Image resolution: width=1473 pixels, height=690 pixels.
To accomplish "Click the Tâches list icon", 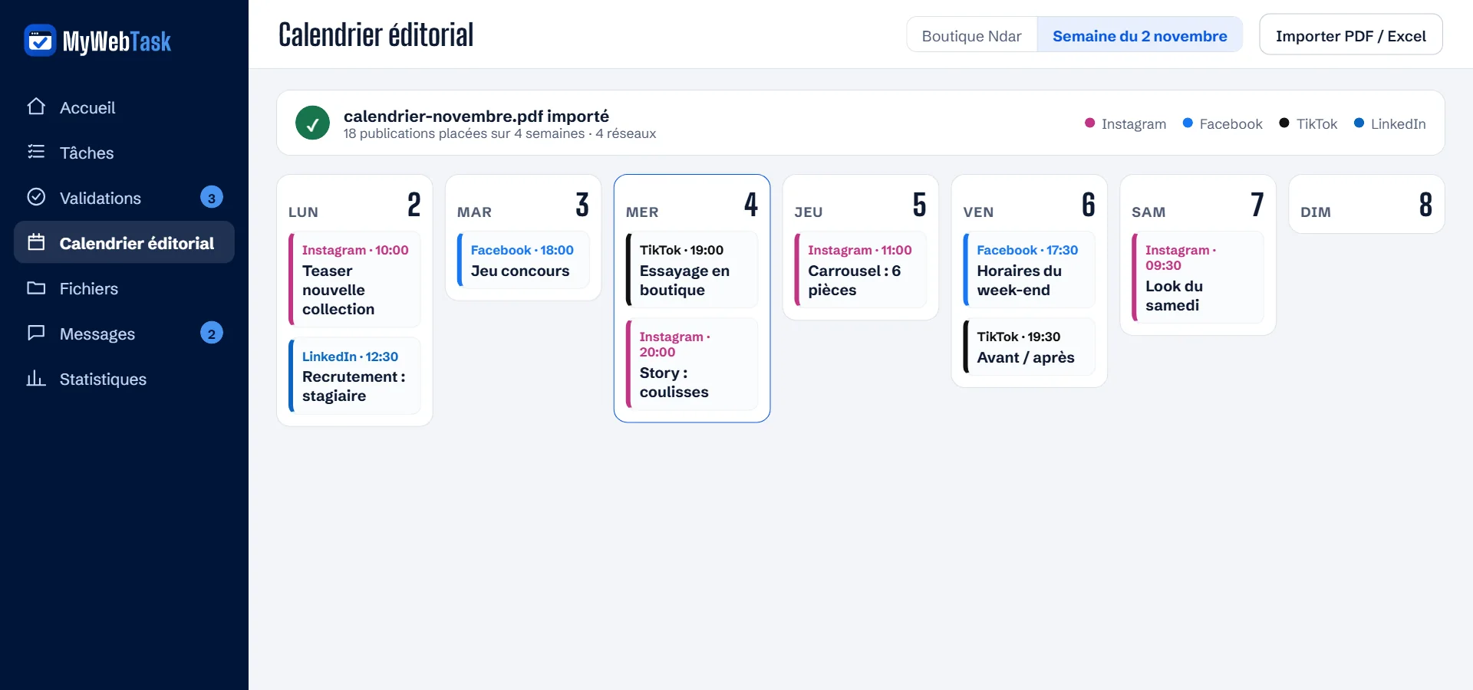I will click(36, 152).
